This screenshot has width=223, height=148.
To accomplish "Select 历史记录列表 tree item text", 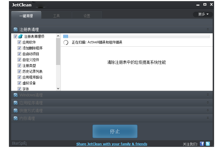I will pos(32,71).
